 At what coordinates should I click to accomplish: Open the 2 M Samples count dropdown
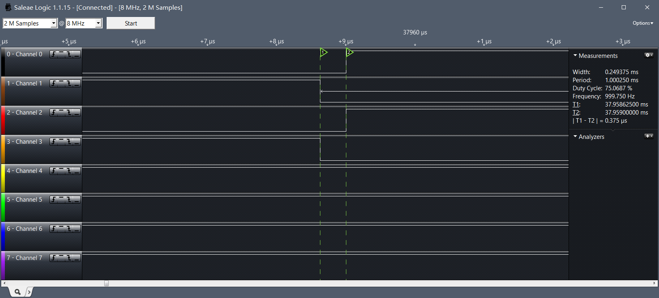(53, 23)
